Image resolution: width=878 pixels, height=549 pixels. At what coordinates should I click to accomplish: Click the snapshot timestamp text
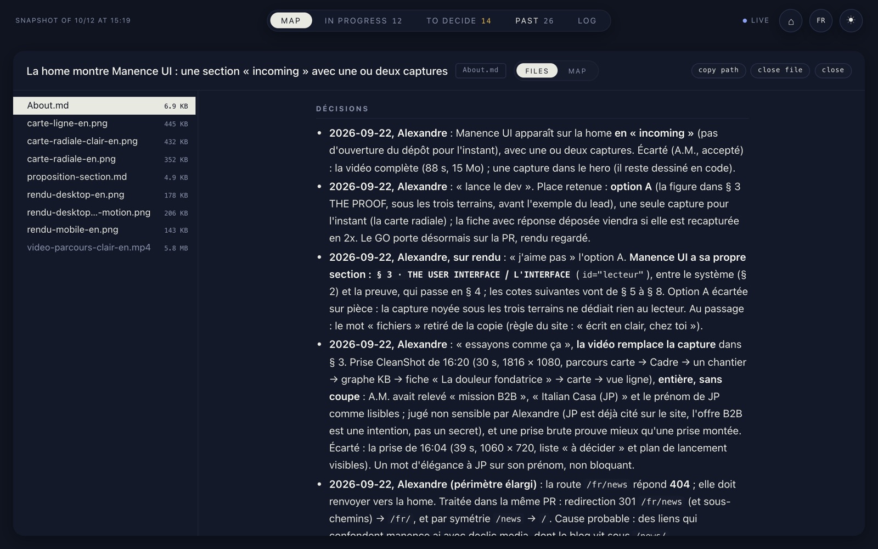[73, 21]
